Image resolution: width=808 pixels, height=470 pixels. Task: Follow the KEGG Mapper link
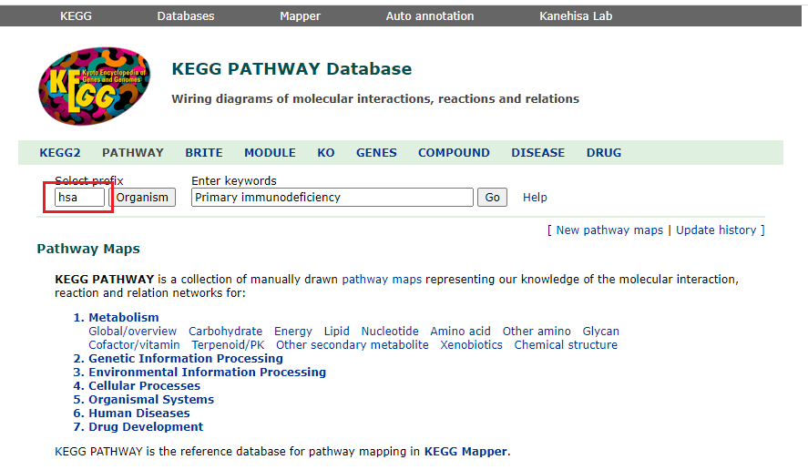pyautogui.click(x=465, y=452)
